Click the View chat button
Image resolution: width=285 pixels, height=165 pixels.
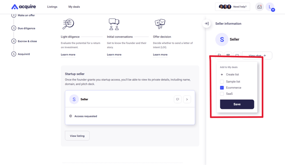click(257, 55)
